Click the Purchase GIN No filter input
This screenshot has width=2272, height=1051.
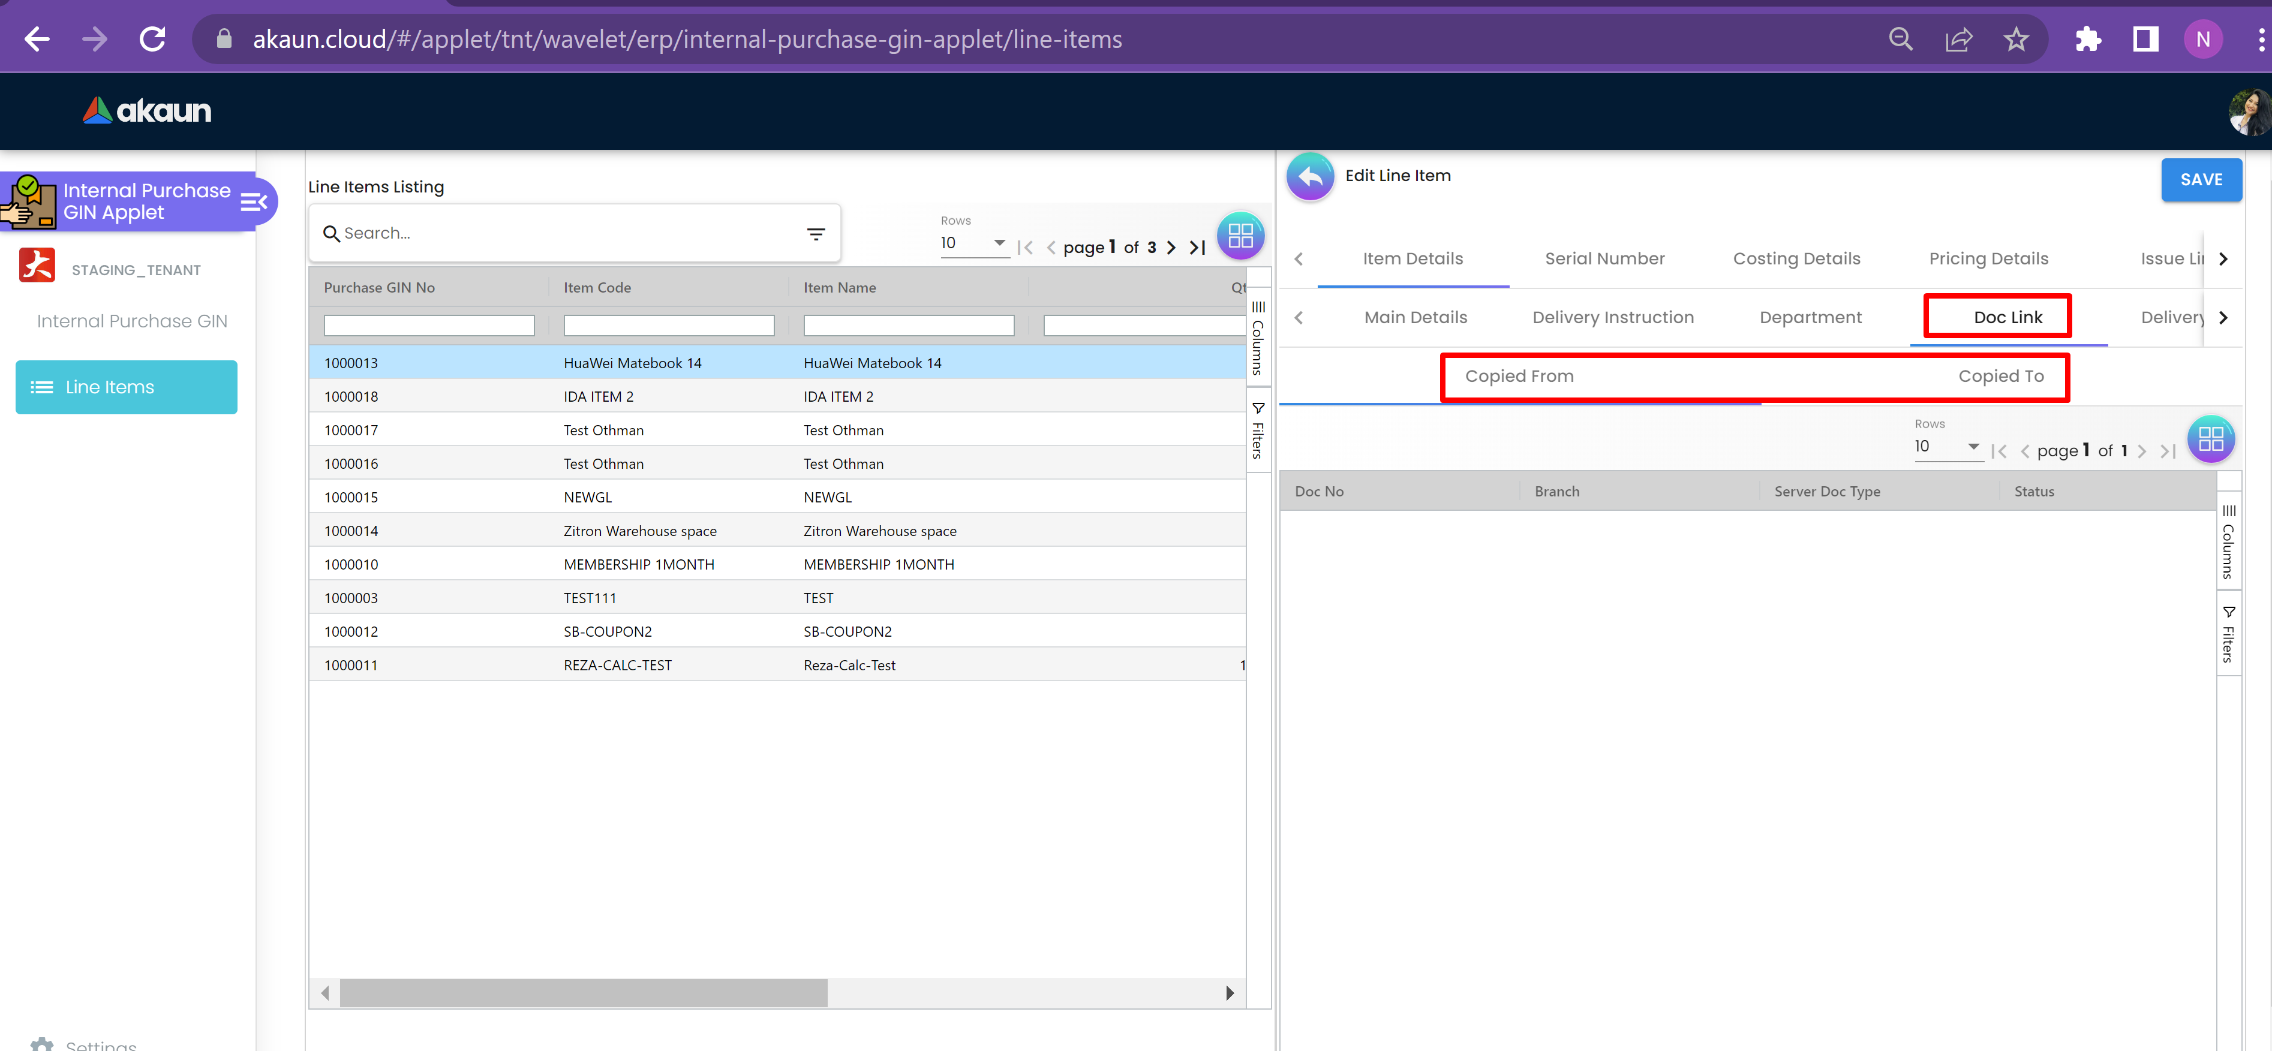pos(429,326)
